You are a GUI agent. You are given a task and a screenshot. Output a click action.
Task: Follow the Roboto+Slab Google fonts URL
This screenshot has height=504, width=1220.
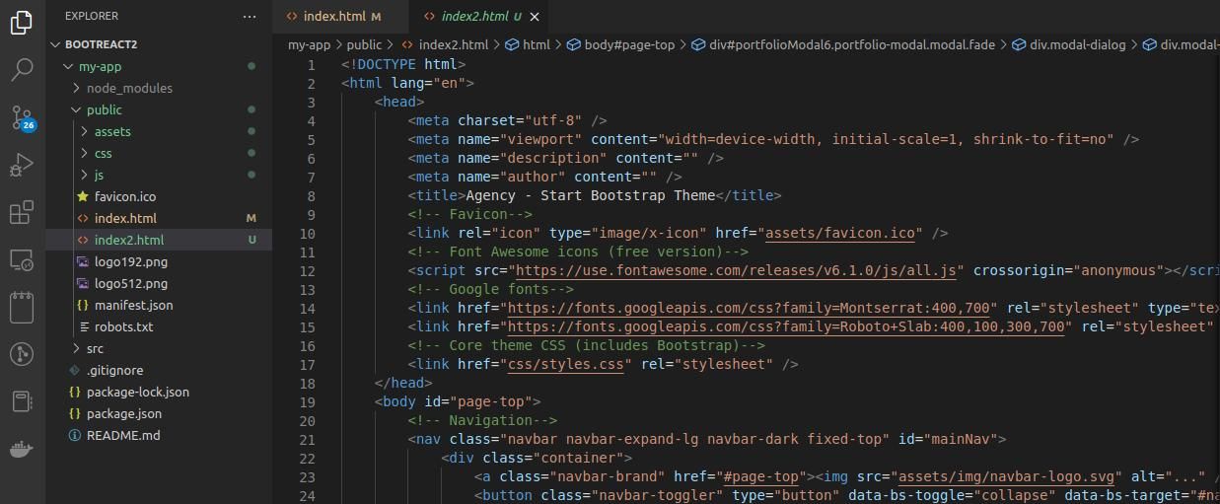[785, 326]
